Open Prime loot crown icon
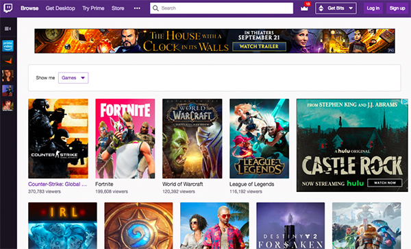The height and width of the screenshot is (249, 411). (304, 8)
